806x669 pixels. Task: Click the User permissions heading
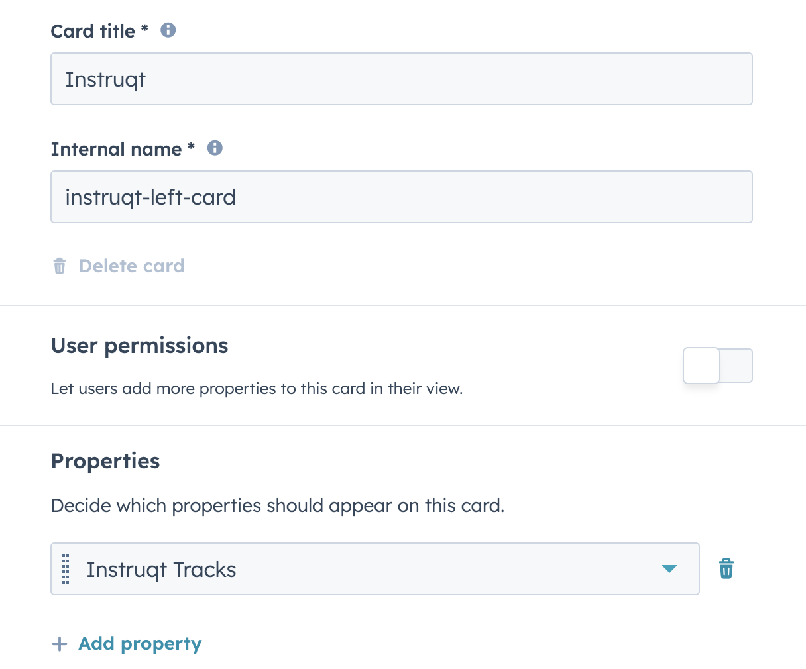point(139,346)
